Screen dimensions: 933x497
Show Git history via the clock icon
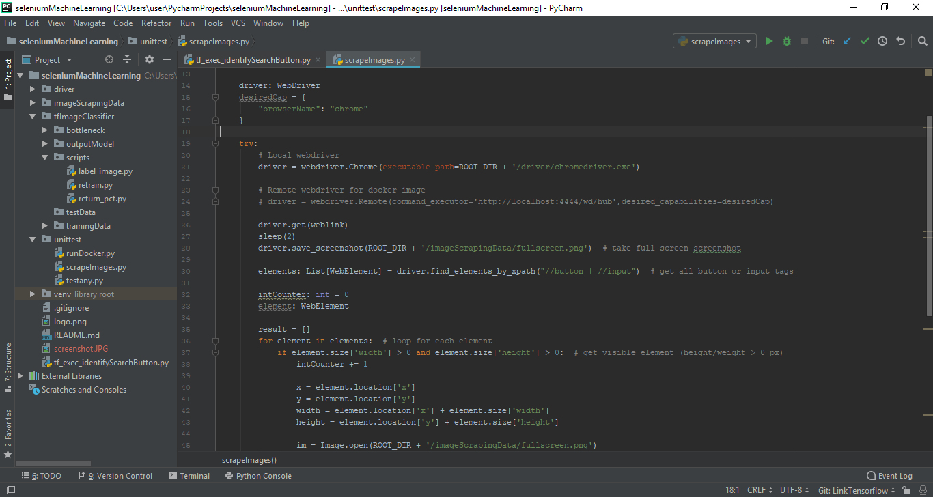882,41
